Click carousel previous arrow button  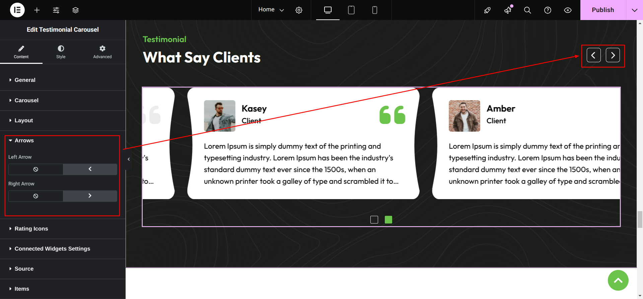pos(593,55)
